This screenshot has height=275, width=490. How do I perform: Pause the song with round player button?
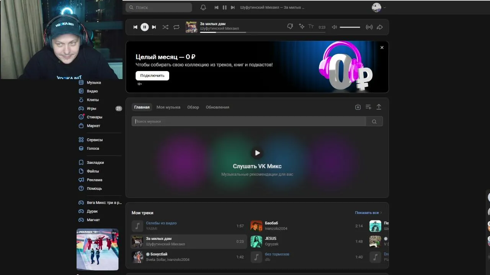click(144, 27)
